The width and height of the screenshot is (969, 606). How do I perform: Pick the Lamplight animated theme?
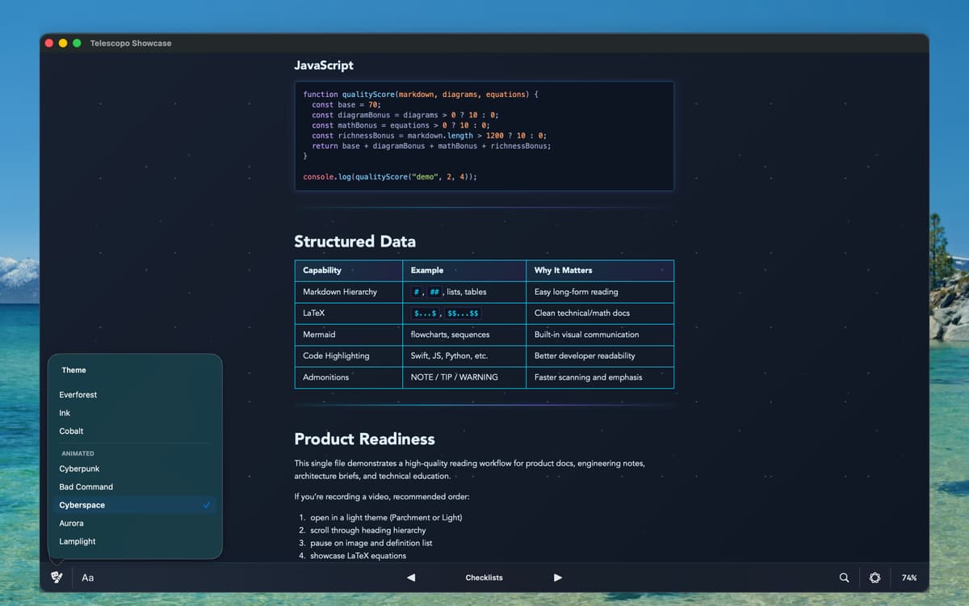pyautogui.click(x=78, y=541)
